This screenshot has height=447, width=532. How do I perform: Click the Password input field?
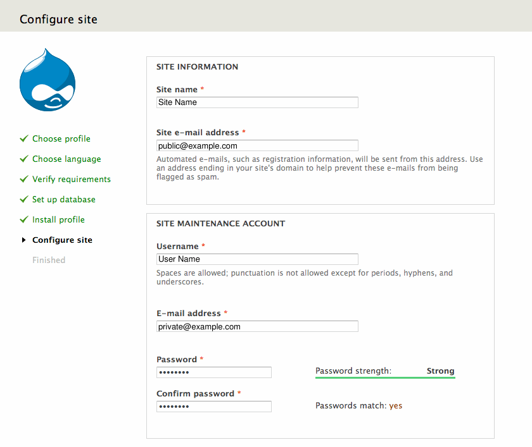214,372
